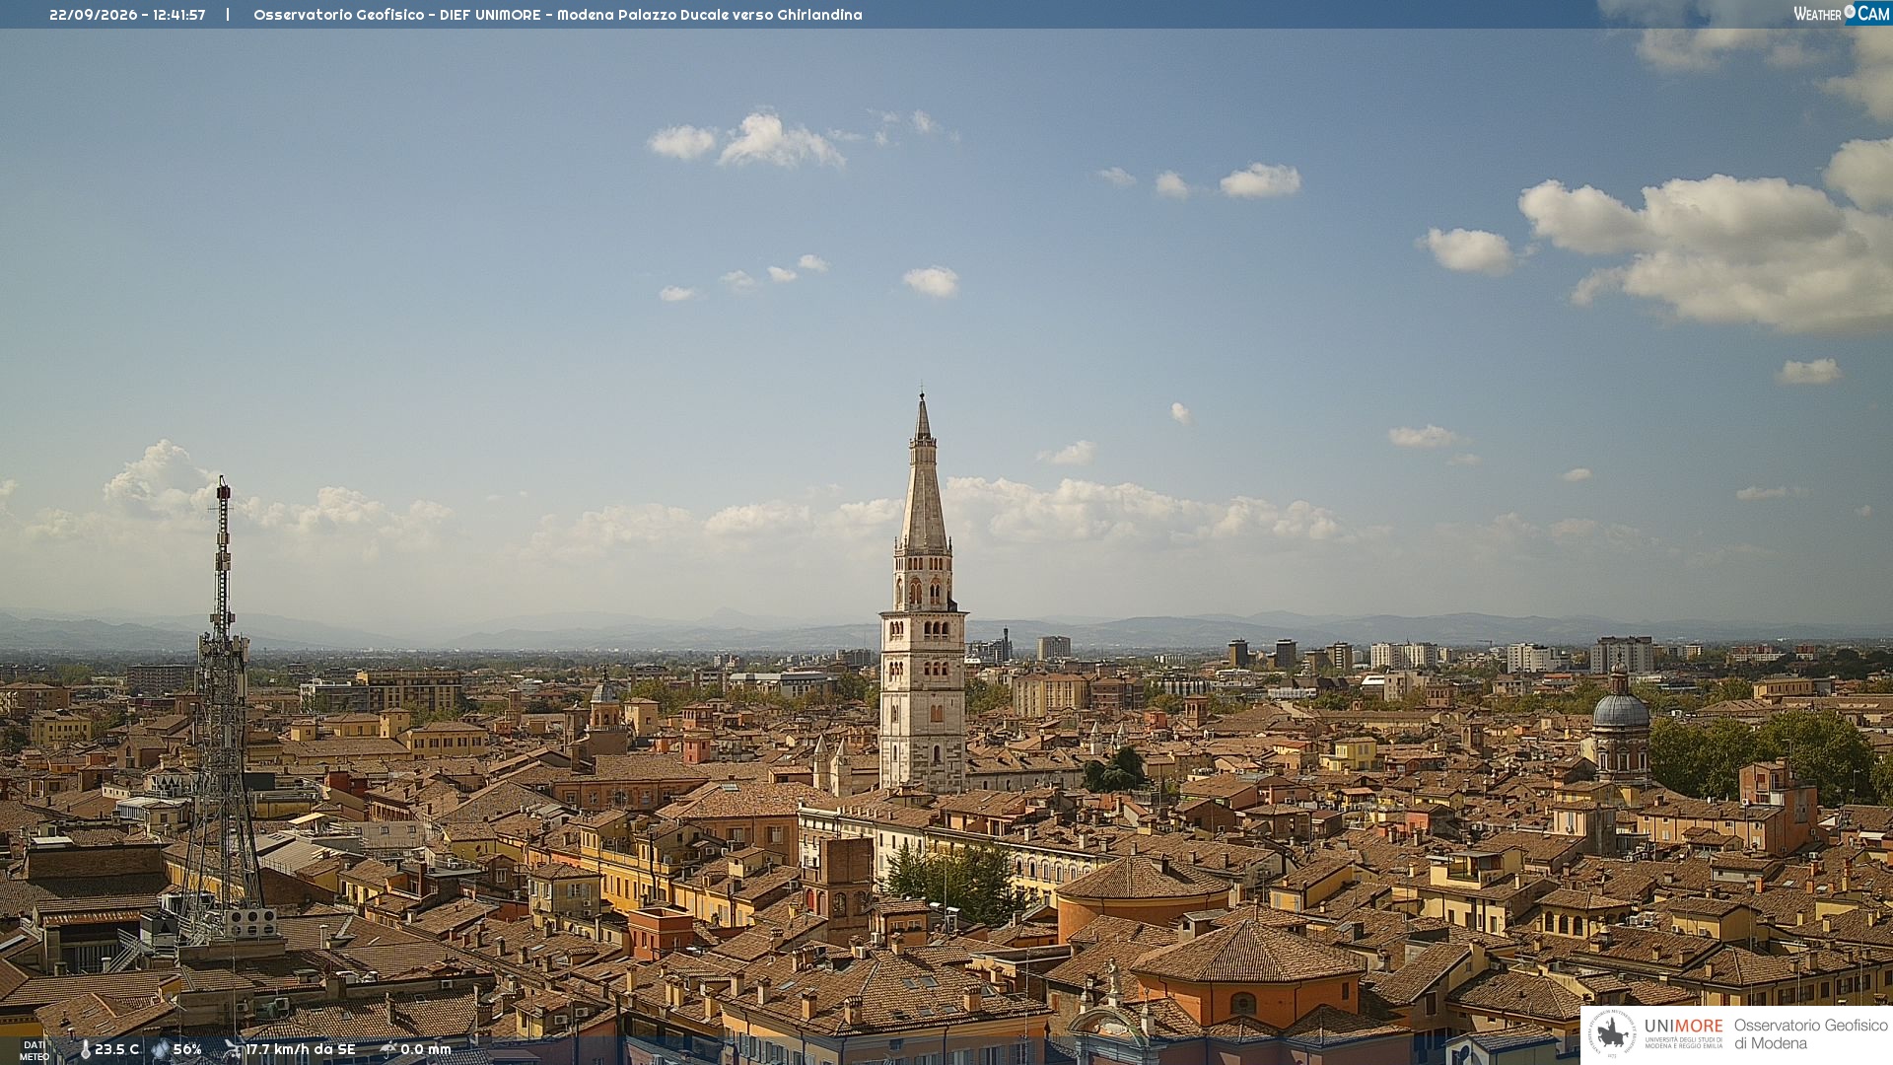Click the antenna mast tower
The width and height of the screenshot is (1893, 1065).
click(x=221, y=710)
